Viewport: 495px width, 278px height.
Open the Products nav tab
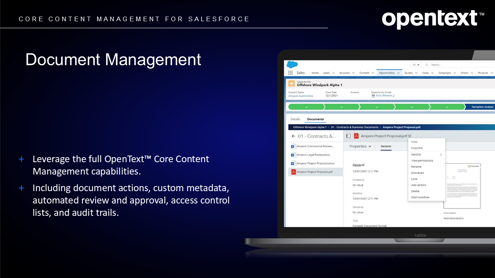pyautogui.click(x=483, y=73)
